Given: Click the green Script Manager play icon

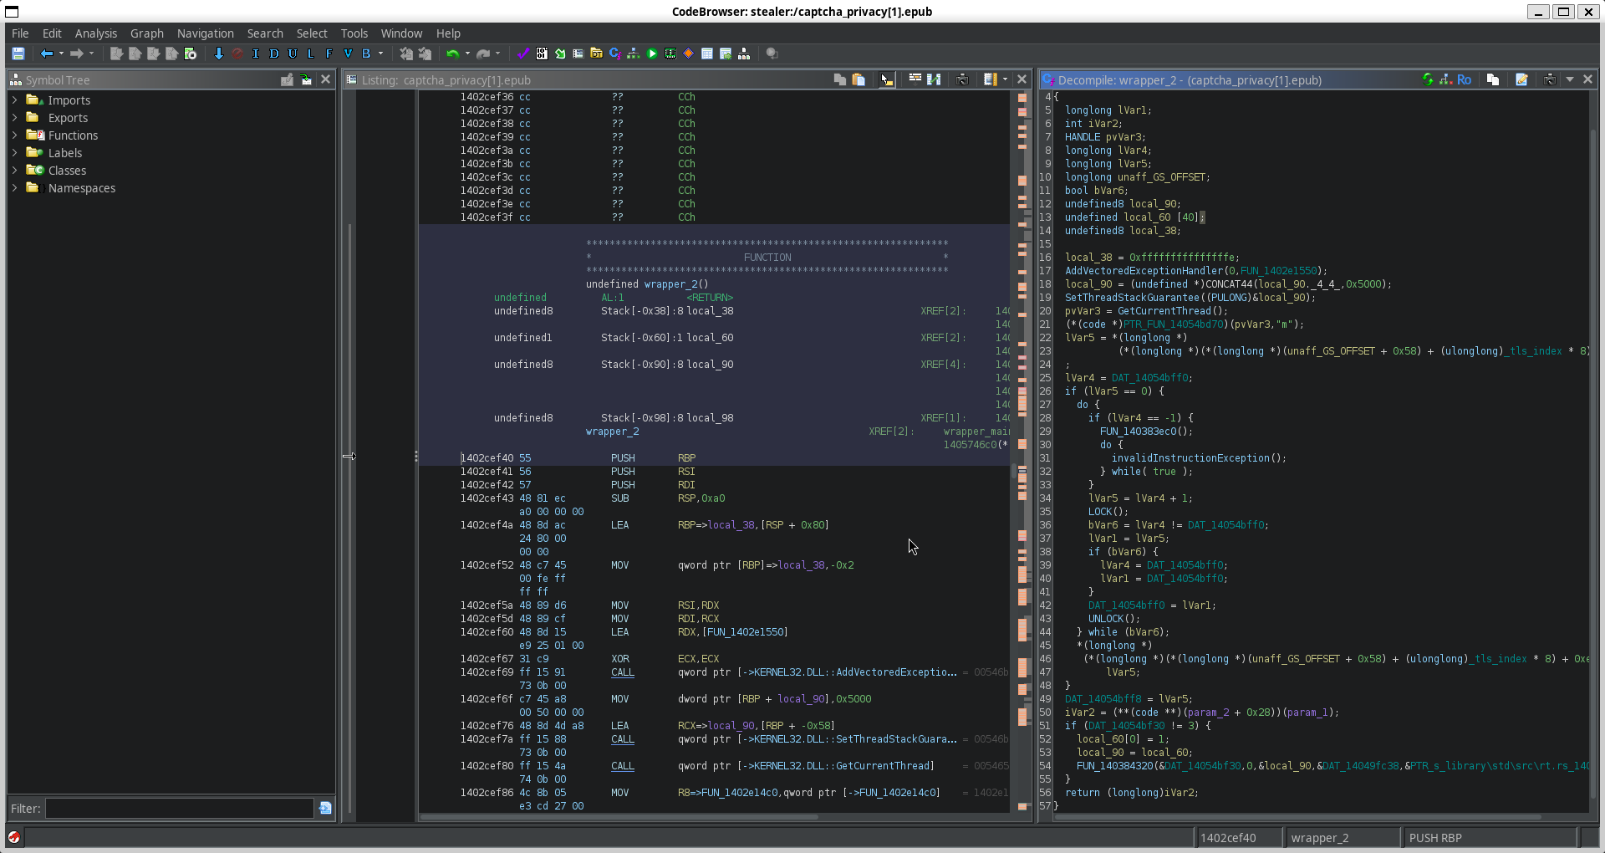Looking at the screenshot, I should tap(652, 54).
